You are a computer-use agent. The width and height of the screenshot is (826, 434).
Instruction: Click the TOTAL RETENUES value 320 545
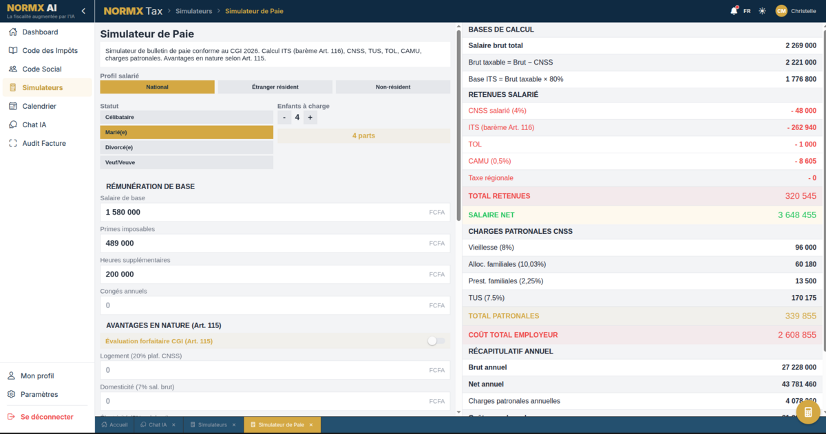click(801, 196)
